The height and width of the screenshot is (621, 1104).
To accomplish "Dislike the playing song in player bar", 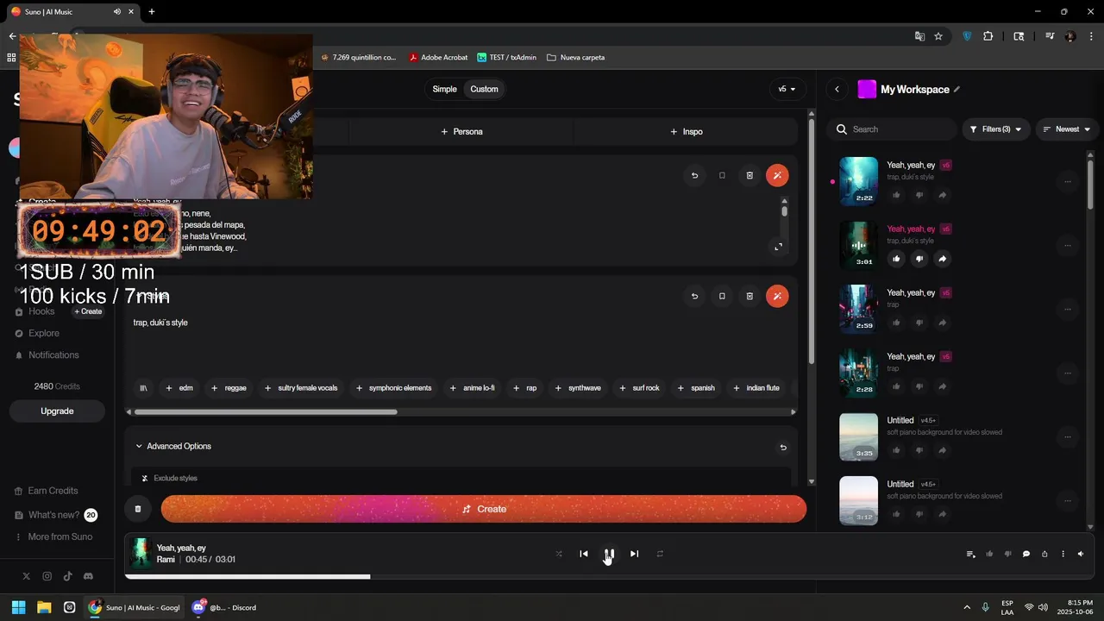I will (x=1007, y=554).
